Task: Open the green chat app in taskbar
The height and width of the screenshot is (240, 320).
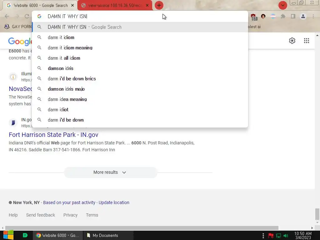Action: tap(25, 235)
